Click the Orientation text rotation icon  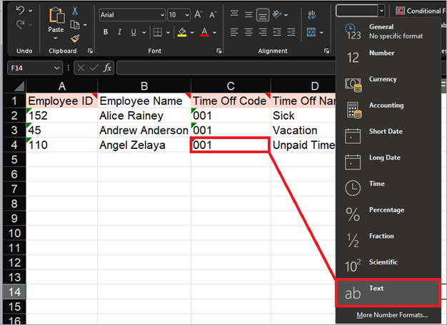coord(277,14)
